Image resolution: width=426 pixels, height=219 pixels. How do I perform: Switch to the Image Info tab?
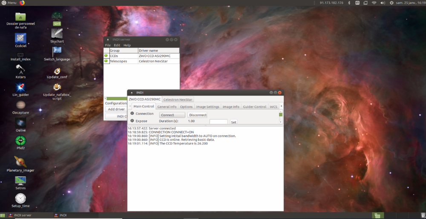tap(231, 107)
